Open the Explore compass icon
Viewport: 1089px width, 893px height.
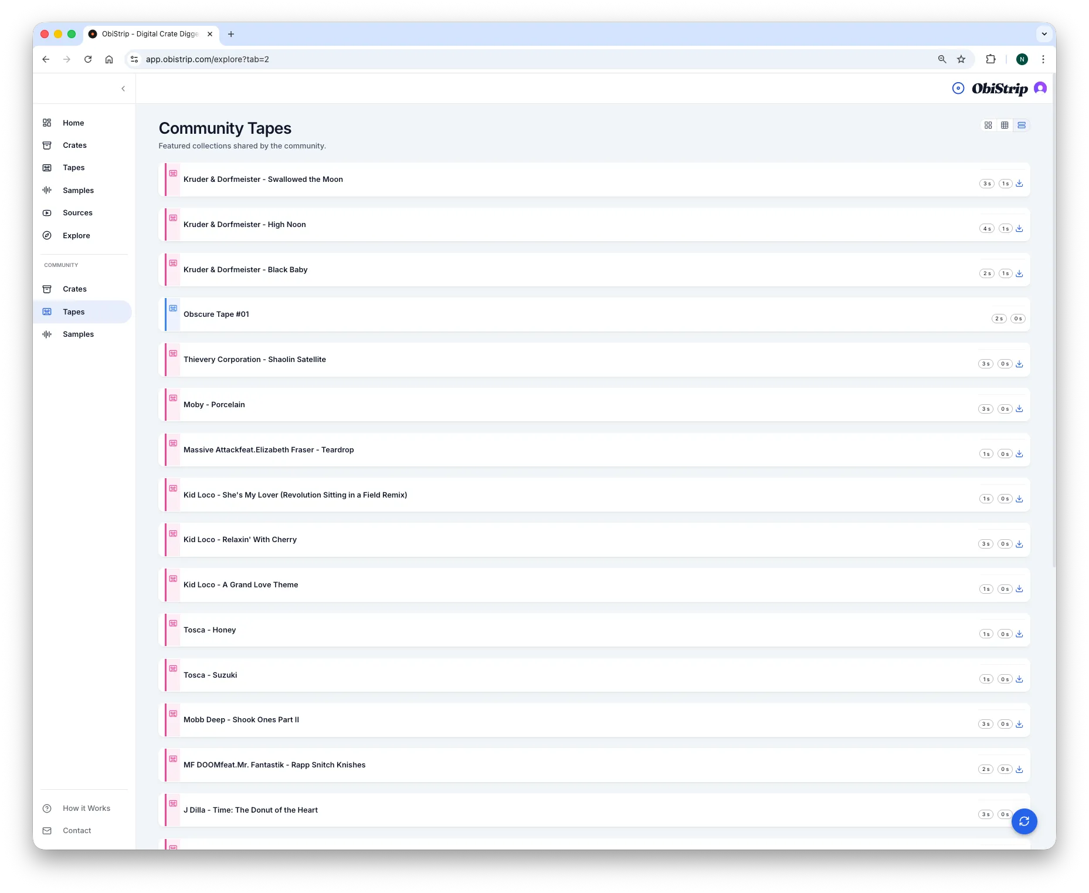click(x=47, y=235)
